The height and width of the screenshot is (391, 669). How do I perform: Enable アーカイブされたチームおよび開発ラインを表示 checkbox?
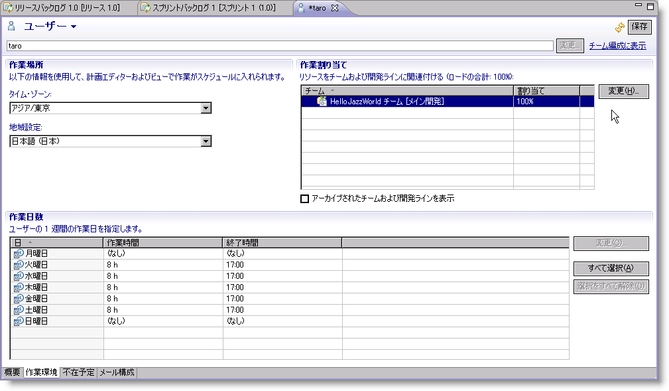[x=304, y=198]
